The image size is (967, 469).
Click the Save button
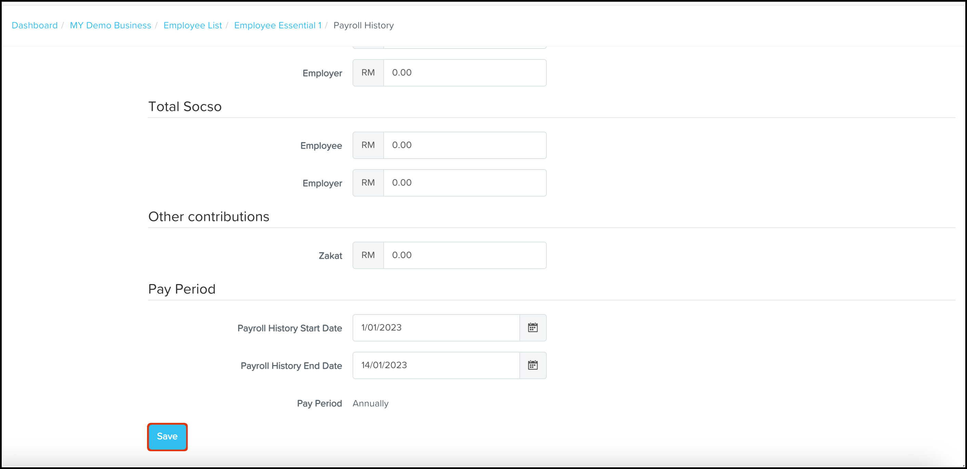point(168,437)
